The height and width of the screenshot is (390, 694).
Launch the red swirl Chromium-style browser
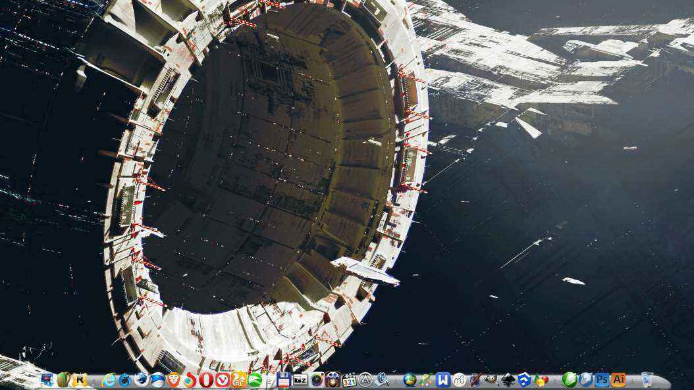pos(190,380)
